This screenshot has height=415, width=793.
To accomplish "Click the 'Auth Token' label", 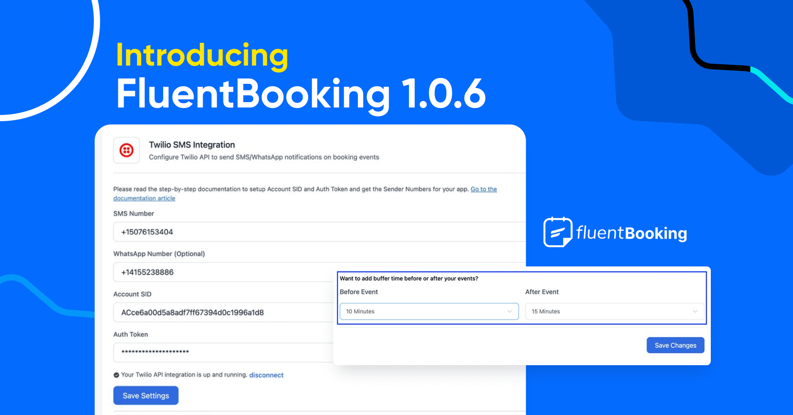I will coord(131,334).
